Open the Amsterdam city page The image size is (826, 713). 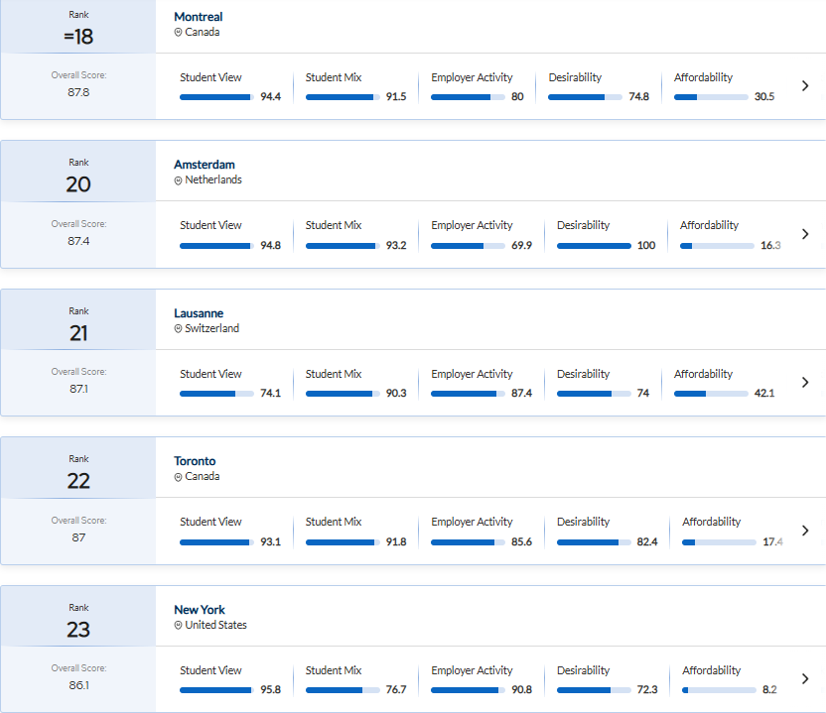[x=205, y=165]
